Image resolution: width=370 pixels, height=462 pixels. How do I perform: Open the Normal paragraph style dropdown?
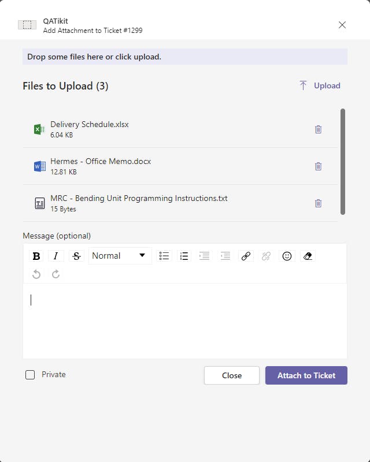(x=120, y=256)
